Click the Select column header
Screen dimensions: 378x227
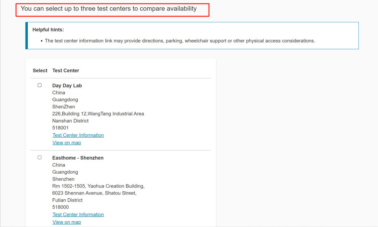[40, 71]
